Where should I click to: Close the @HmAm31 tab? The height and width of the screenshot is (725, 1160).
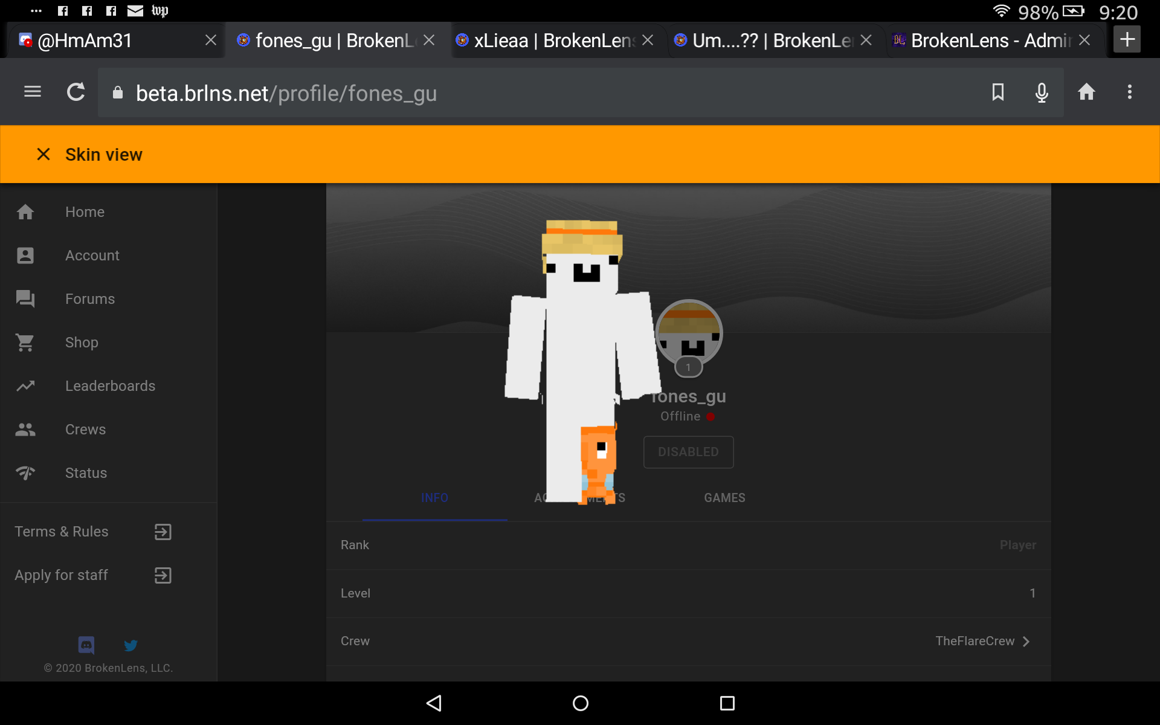pos(211,40)
